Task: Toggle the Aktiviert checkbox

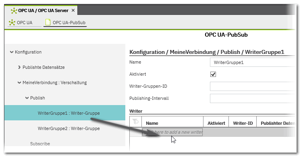Action: [213, 74]
